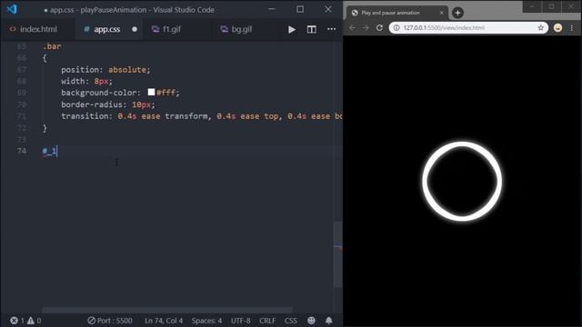Viewport: 582px width, 327px height.
Task: Open the index.html editor tab
Action: (35, 29)
